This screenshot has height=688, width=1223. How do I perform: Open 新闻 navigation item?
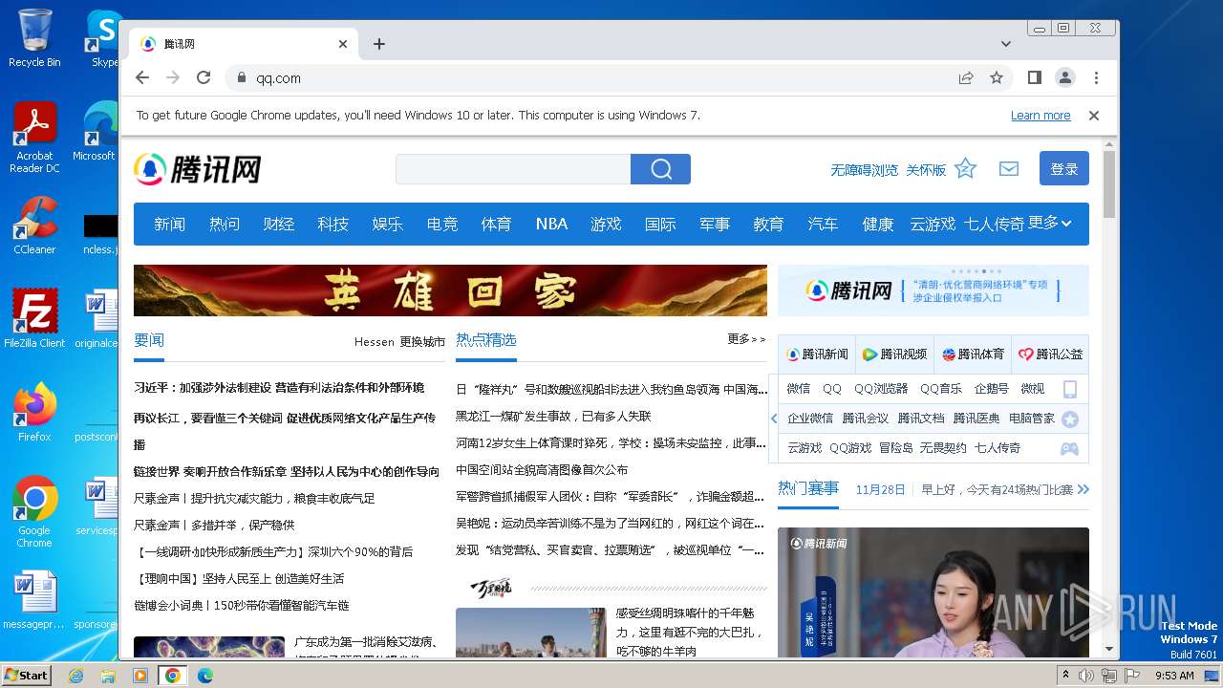click(x=170, y=224)
